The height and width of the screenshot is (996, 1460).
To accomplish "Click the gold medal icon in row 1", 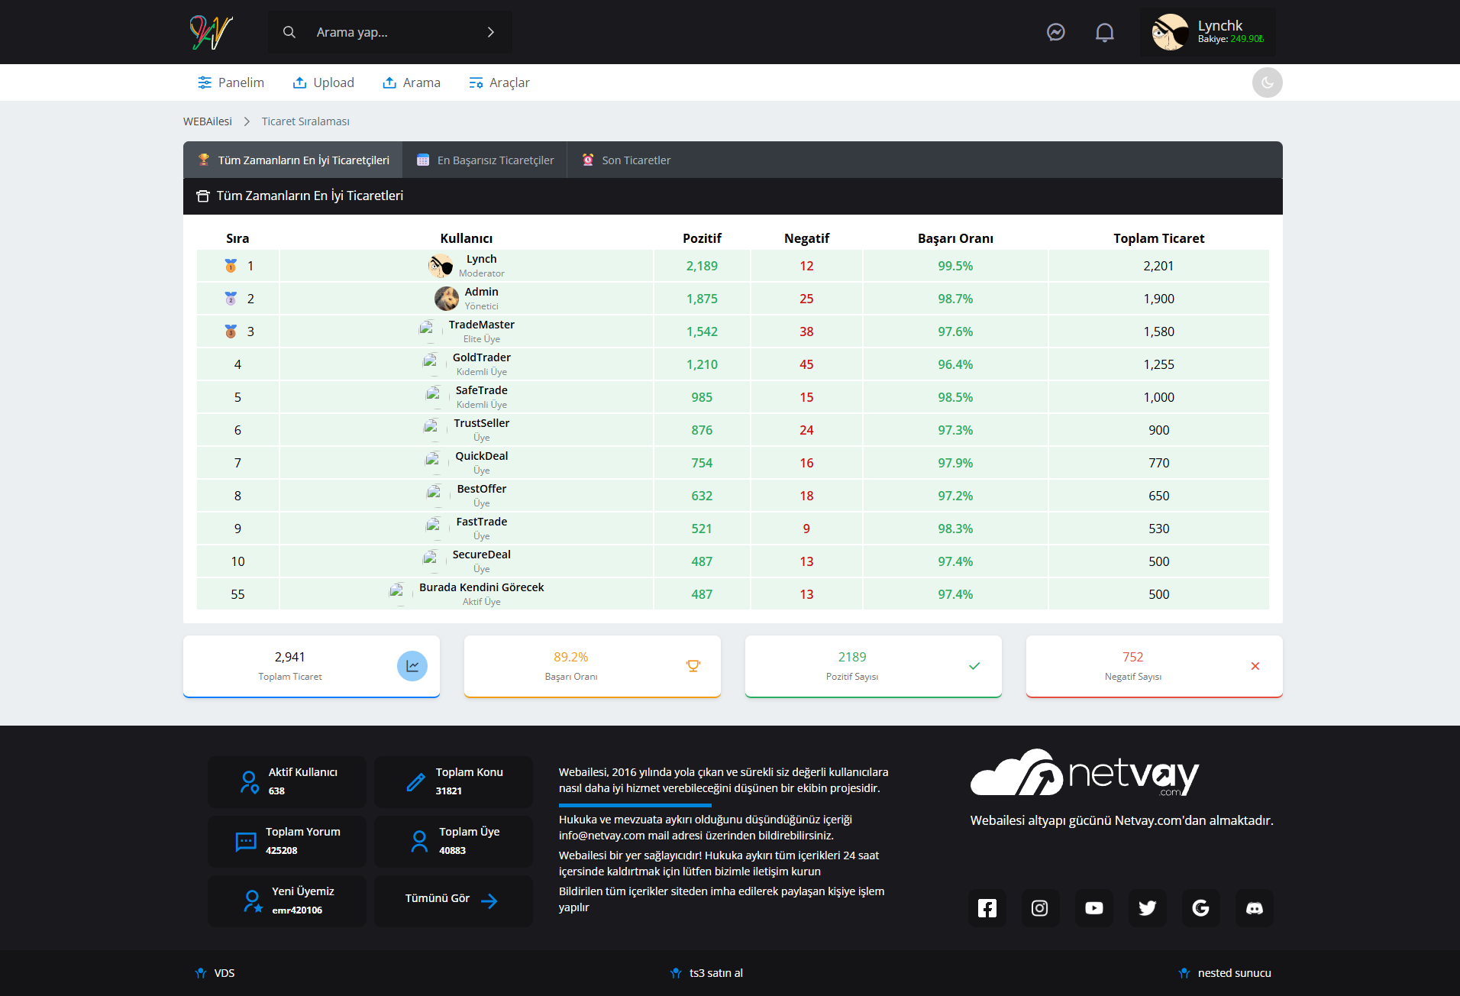I will point(231,266).
